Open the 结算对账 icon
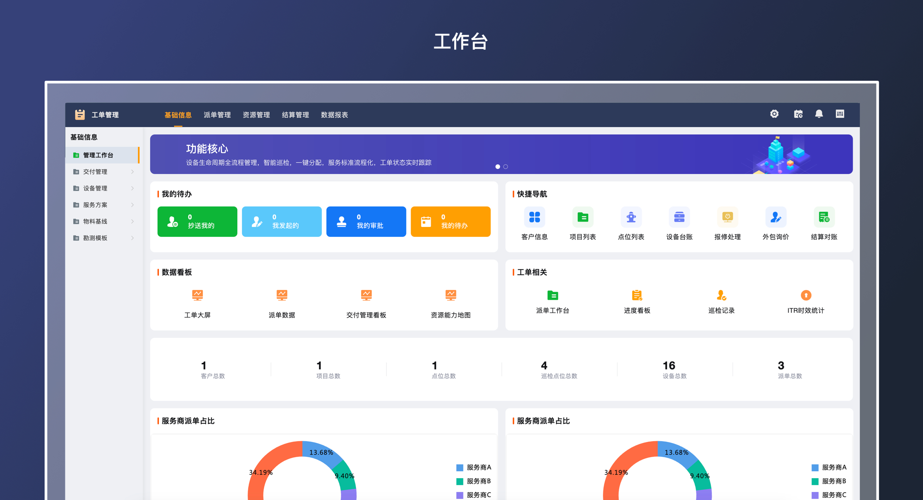923x500 pixels. tap(824, 217)
